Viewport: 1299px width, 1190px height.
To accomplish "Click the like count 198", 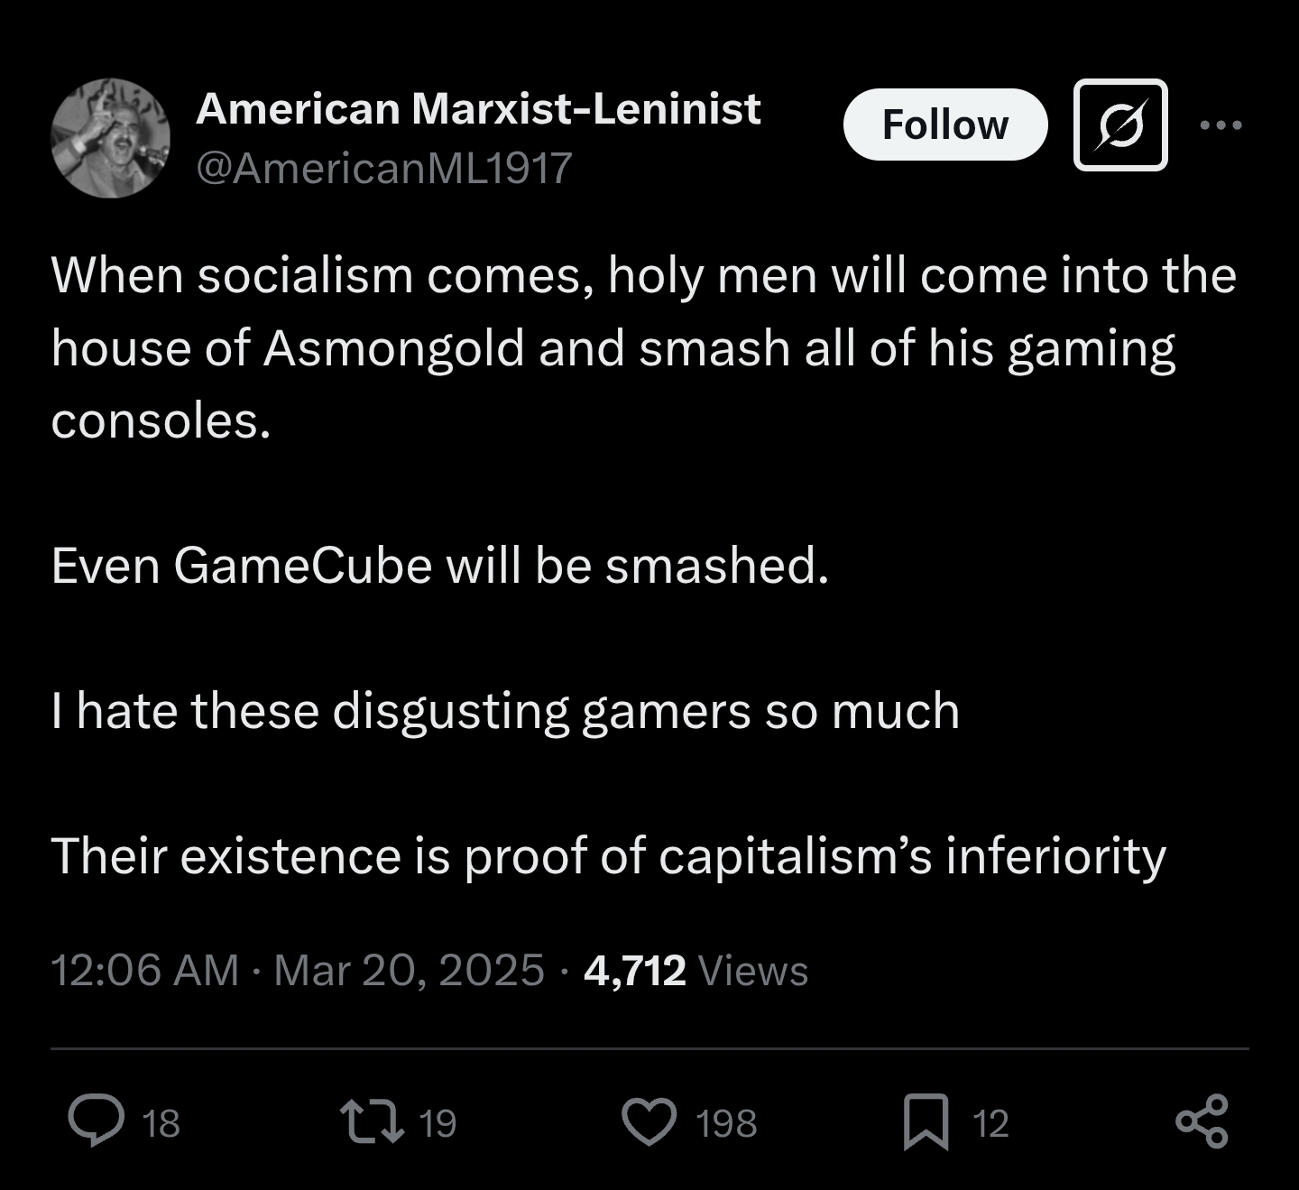I will tap(727, 1123).
